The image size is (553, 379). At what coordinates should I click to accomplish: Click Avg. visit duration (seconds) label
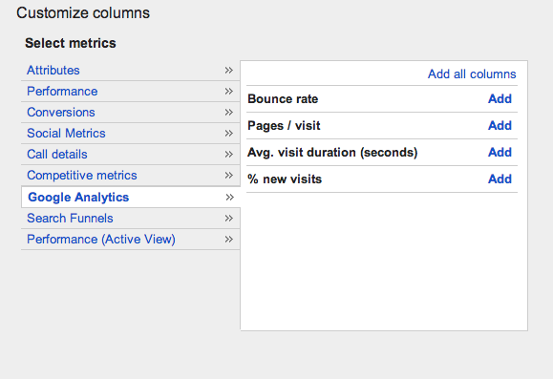point(332,153)
